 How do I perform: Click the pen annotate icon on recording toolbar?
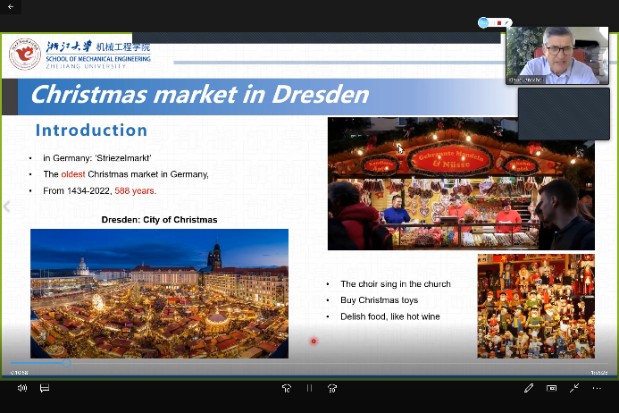(x=506, y=22)
